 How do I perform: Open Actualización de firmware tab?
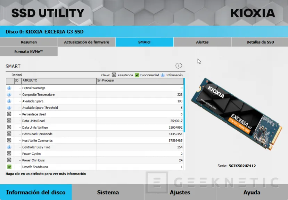[x=87, y=42]
